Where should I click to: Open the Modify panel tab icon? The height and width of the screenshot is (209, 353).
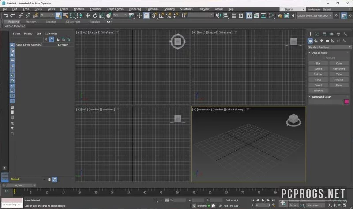(317, 34)
